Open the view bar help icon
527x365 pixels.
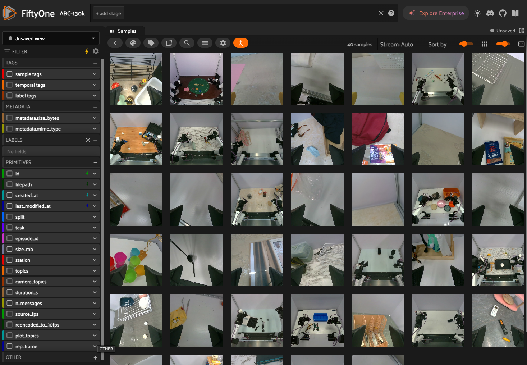point(391,13)
